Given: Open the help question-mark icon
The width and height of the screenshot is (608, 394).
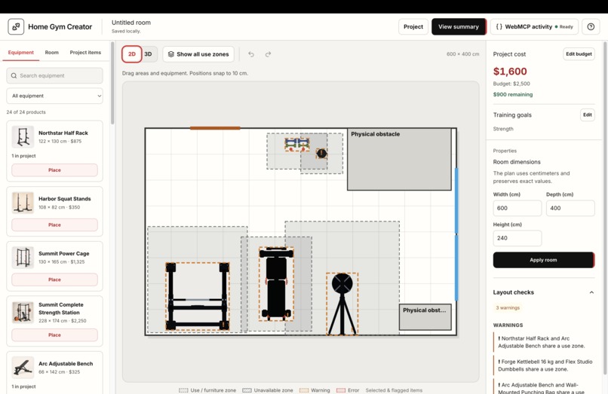Looking at the screenshot, I should [591, 26].
